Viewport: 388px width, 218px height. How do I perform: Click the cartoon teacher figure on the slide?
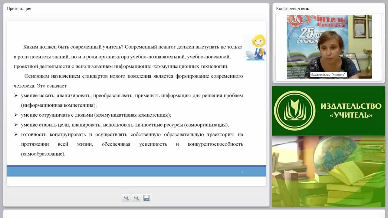[256, 47]
